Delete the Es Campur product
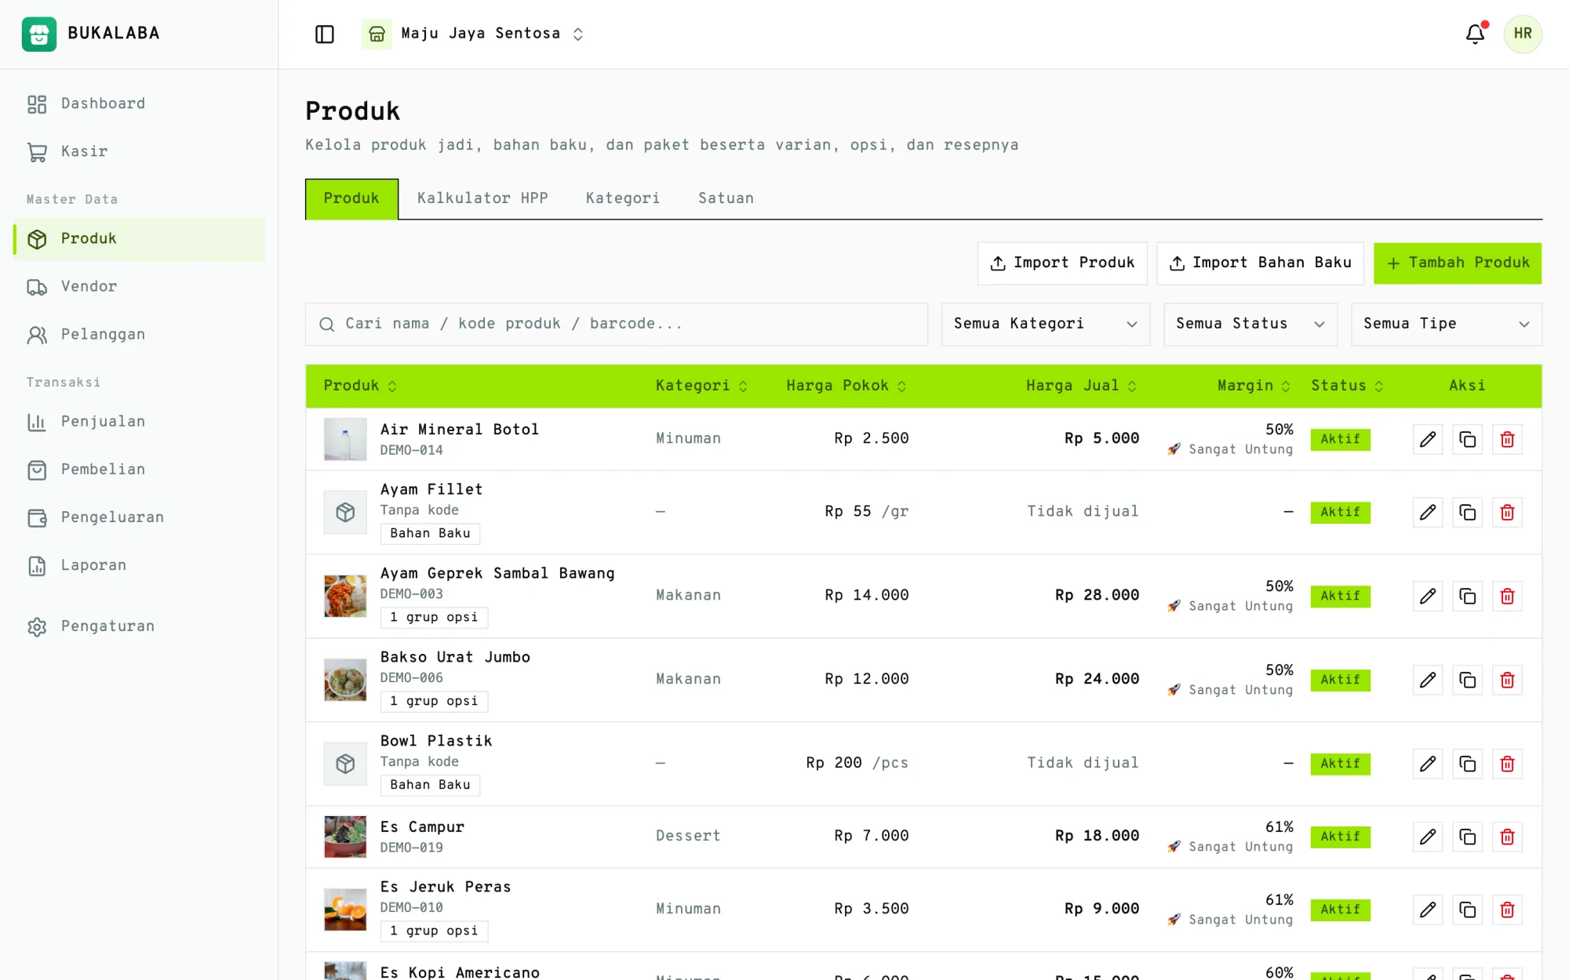Viewport: 1569px width, 980px height. coord(1507,837)
